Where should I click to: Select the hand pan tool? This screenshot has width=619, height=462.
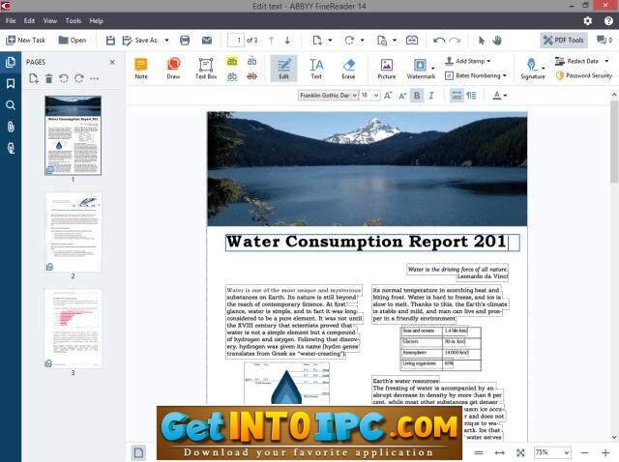click(497, 40)
